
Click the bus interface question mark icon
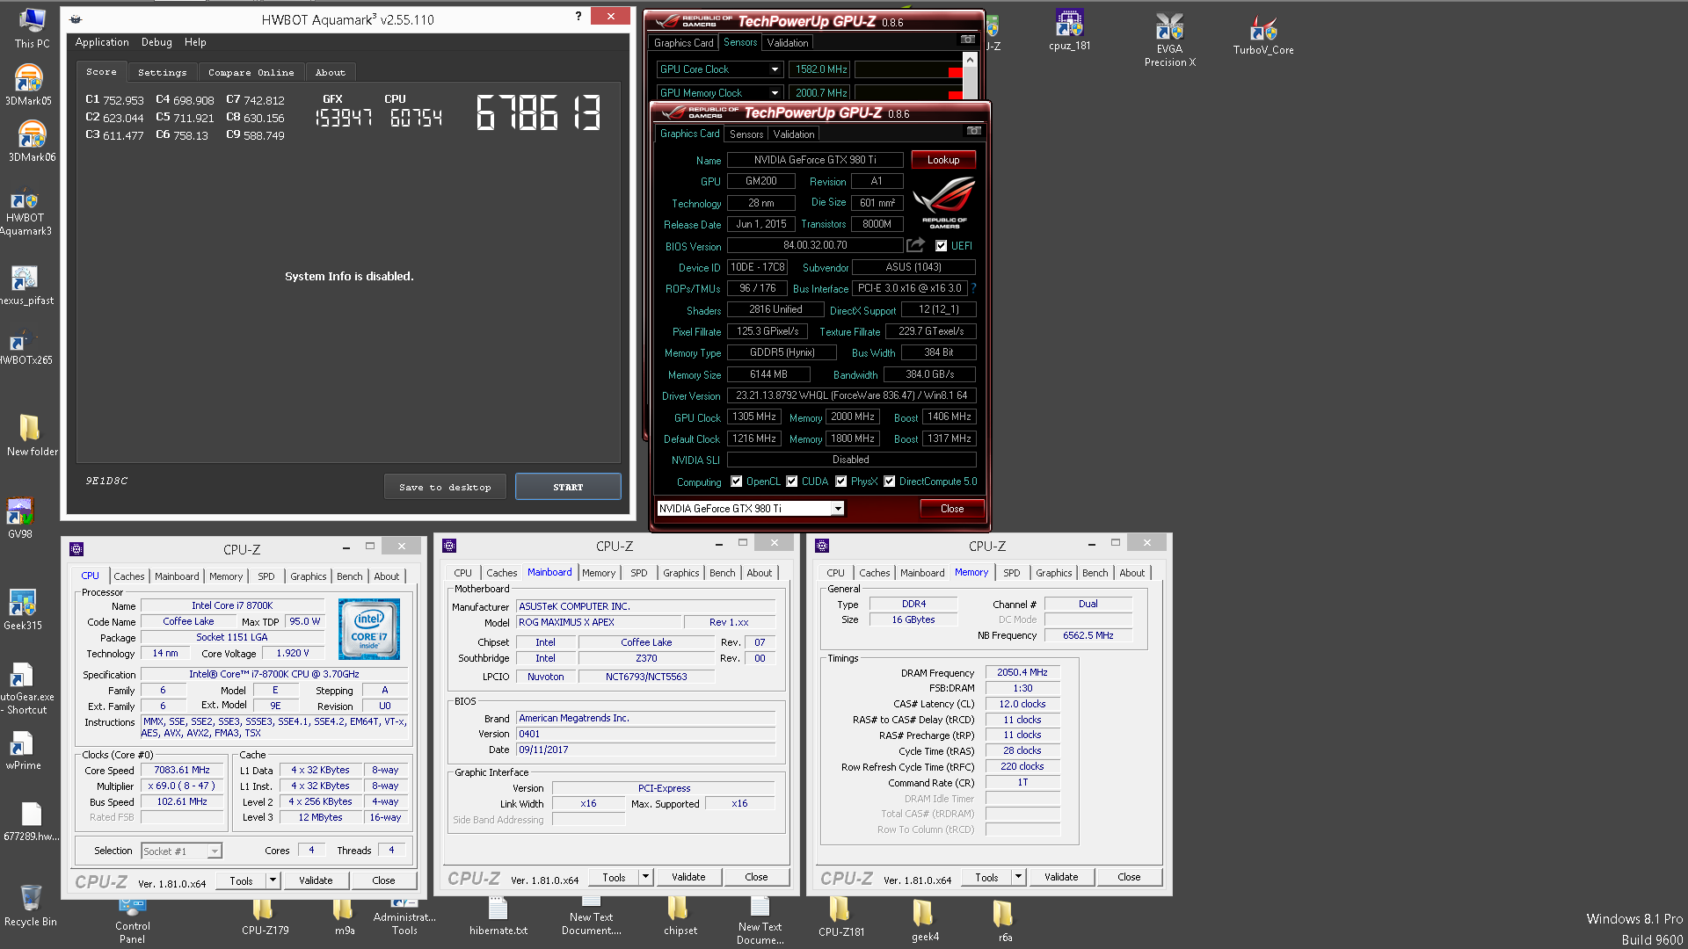(x=973, y=288)
